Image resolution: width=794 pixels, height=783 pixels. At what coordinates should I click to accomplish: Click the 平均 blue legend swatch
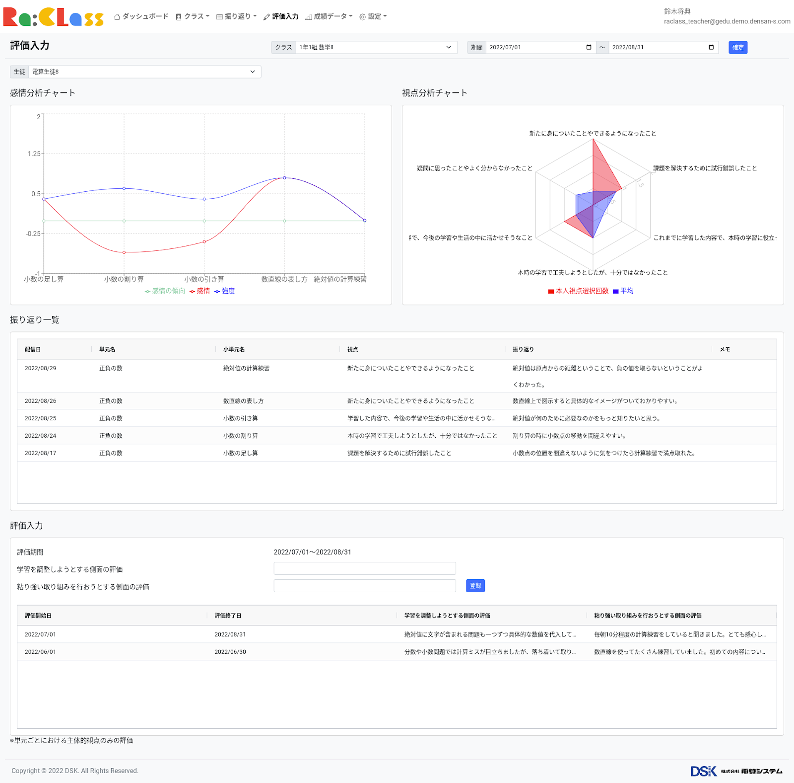[x=616, y=292]
